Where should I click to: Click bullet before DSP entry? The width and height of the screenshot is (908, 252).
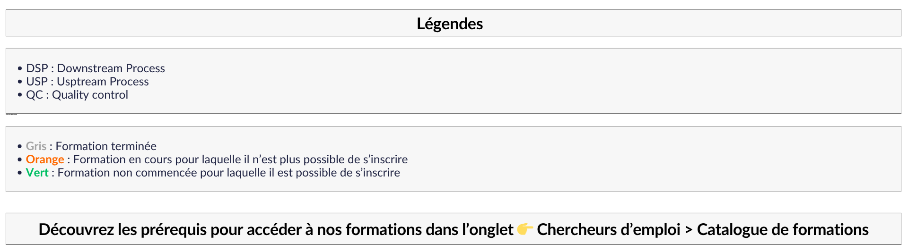[20, 69]
